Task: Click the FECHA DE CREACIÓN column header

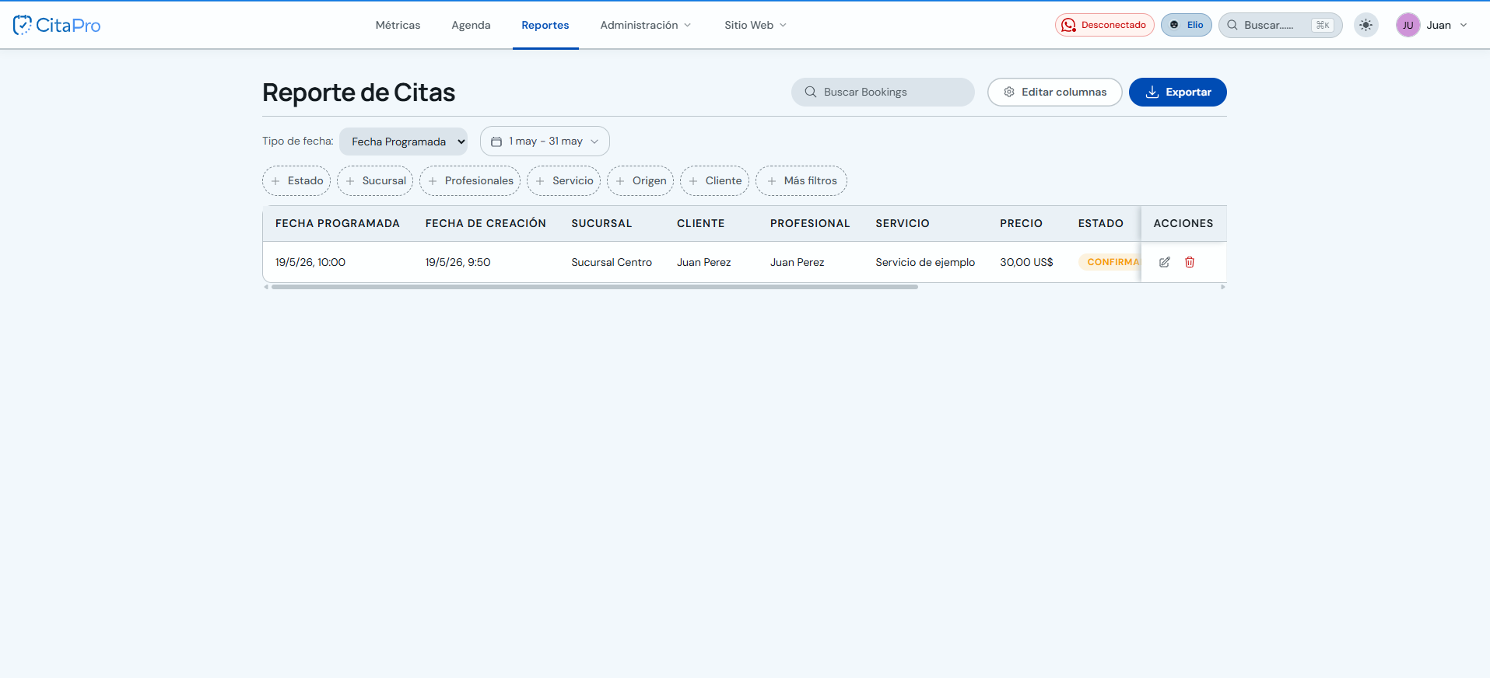Action: 486,223
